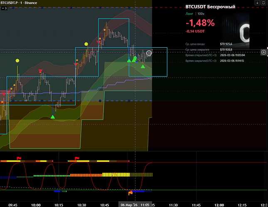Click the second red flag in the oscillator pane

pos(76,158)
